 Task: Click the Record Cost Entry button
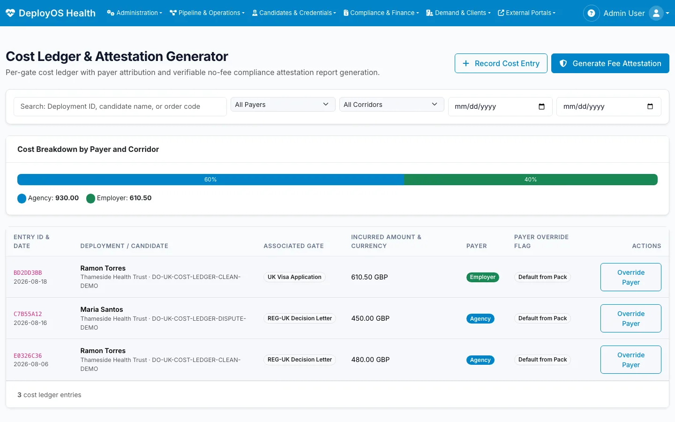point(501,63)
